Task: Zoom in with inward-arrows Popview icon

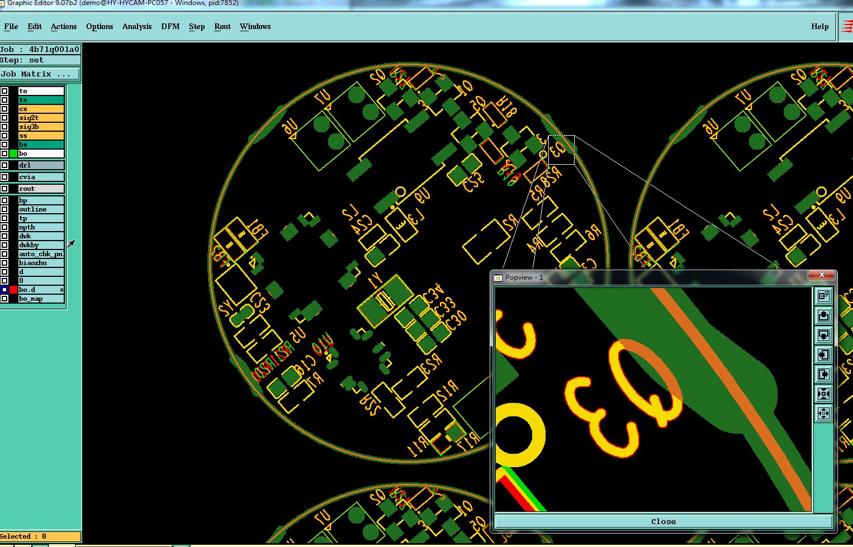Action: (x=823, y=394)
